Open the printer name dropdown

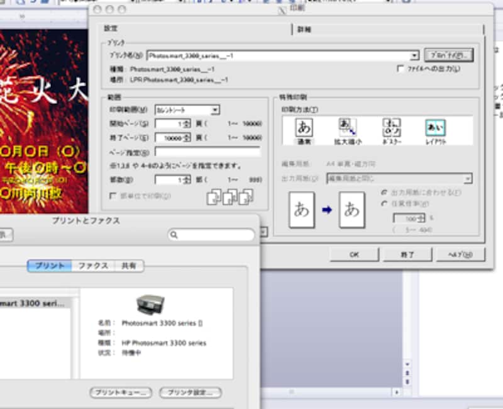point(414,56)
